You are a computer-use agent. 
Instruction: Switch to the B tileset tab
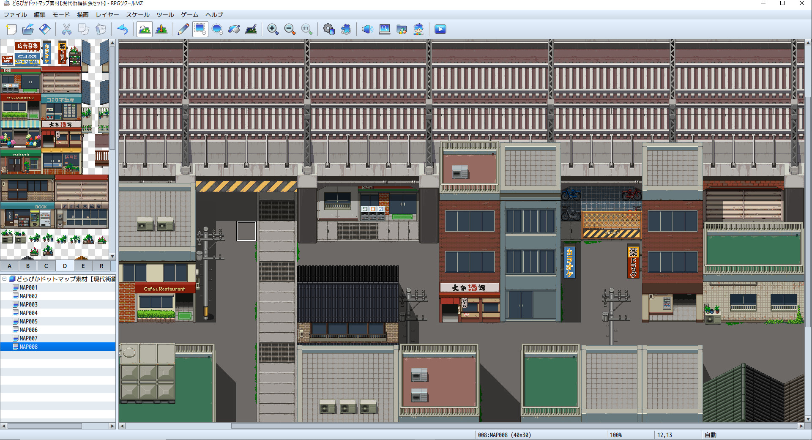click(x=27, y=265)
